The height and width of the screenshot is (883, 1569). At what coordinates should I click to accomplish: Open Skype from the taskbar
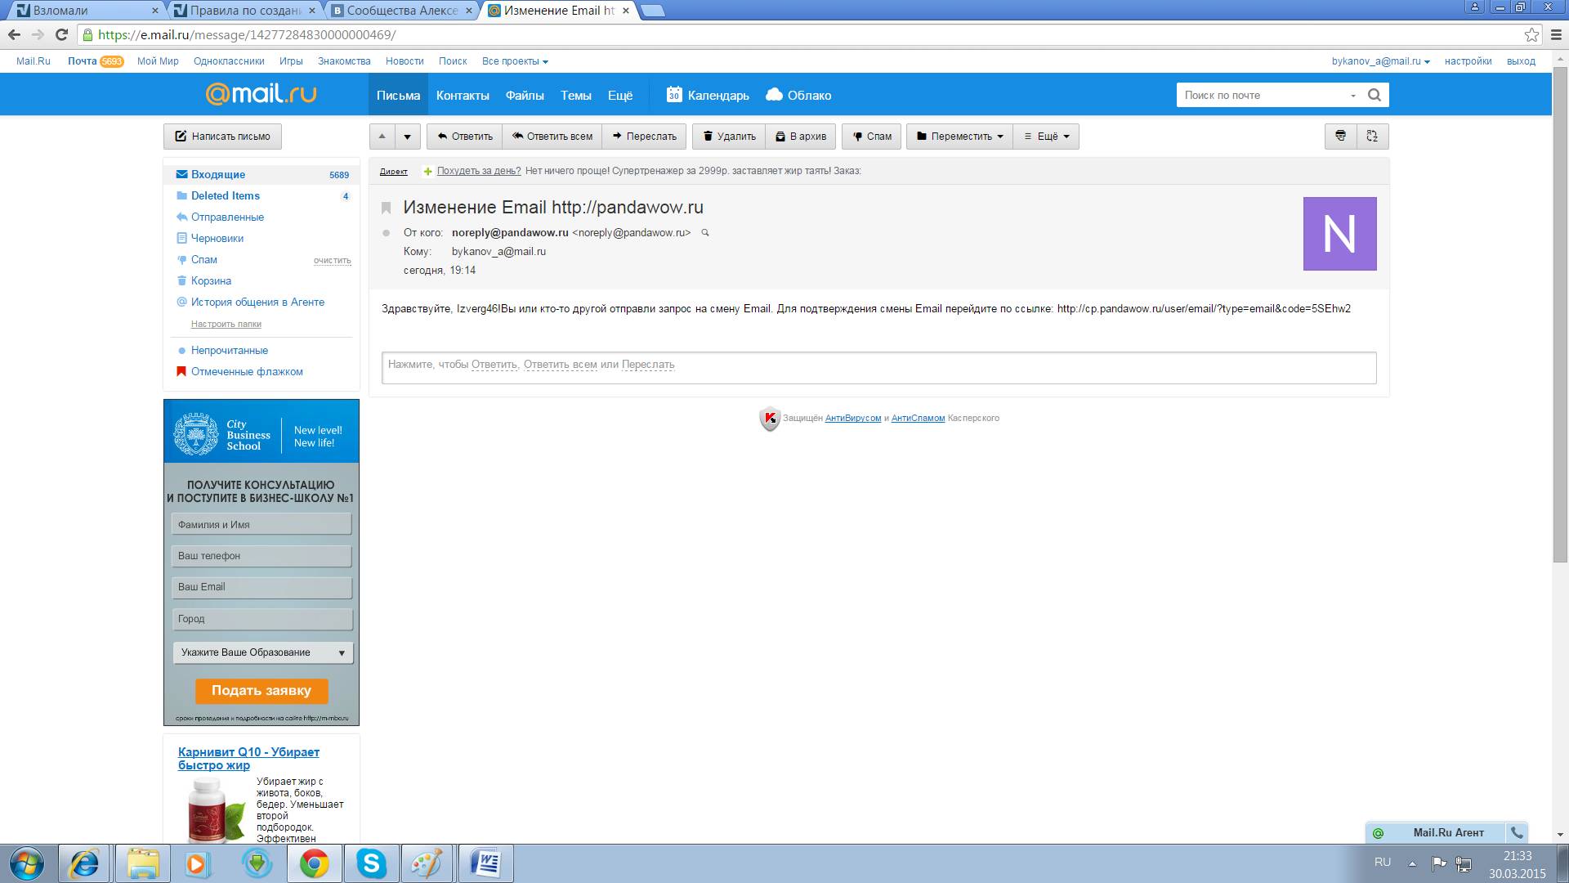[371, 863]
